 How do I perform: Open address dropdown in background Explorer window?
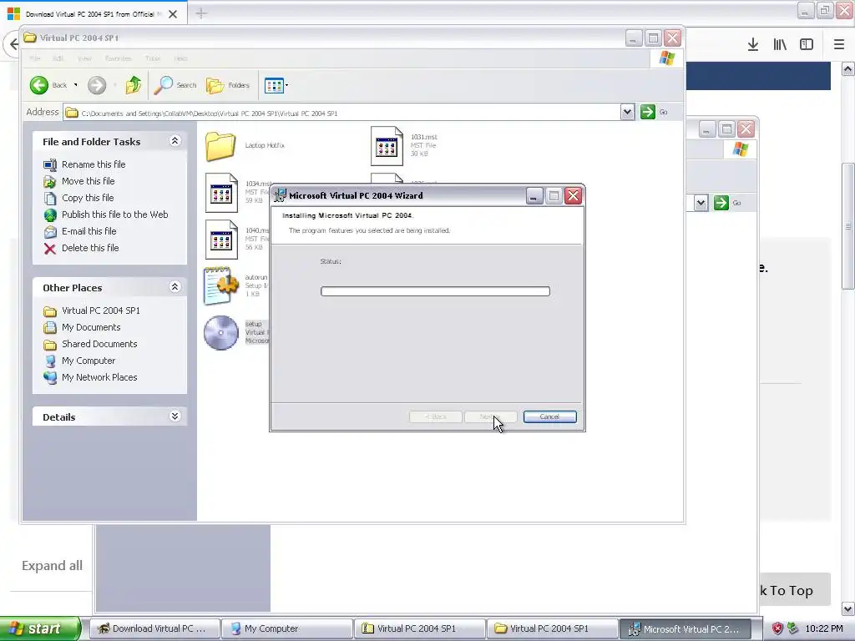pyautogui.click(x=701, y=203)
